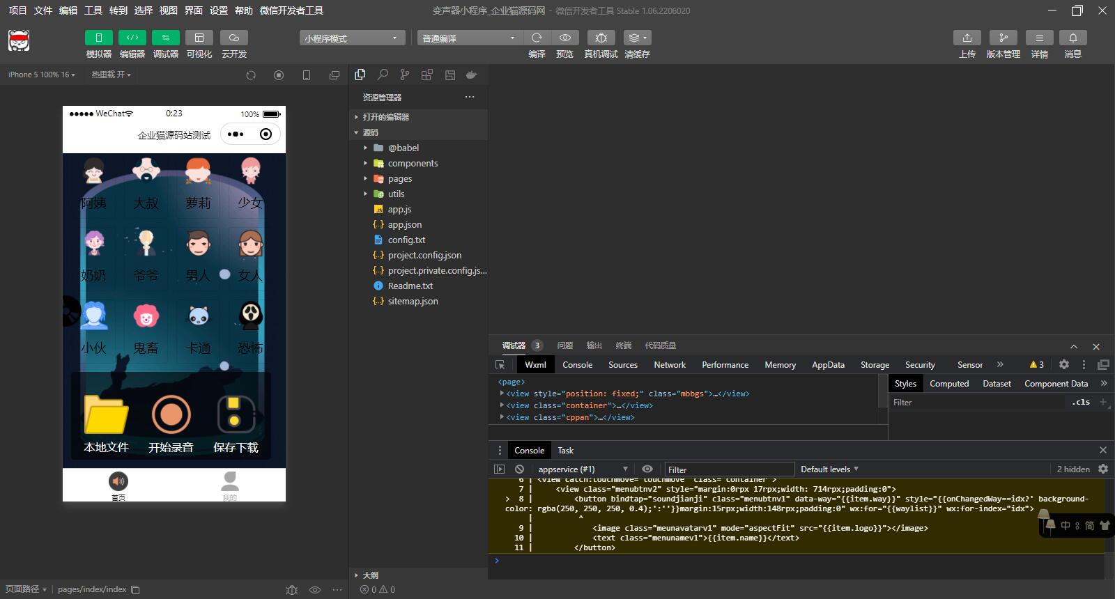
Task: Switch to the Network tab
Action: pyautogui.click(x=669, y=365)
